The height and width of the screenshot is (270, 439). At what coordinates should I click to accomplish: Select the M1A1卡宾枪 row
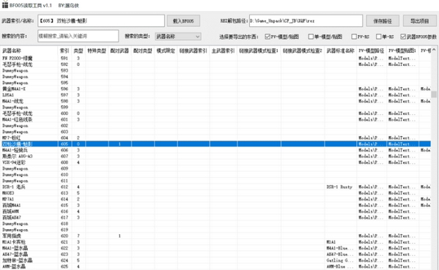pos(215,242)
